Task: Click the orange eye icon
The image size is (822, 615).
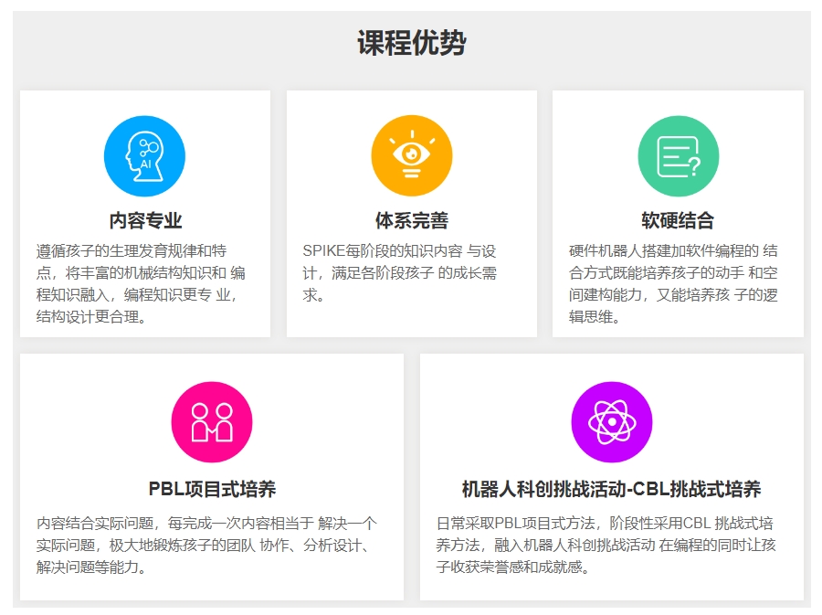Action: 411,156
